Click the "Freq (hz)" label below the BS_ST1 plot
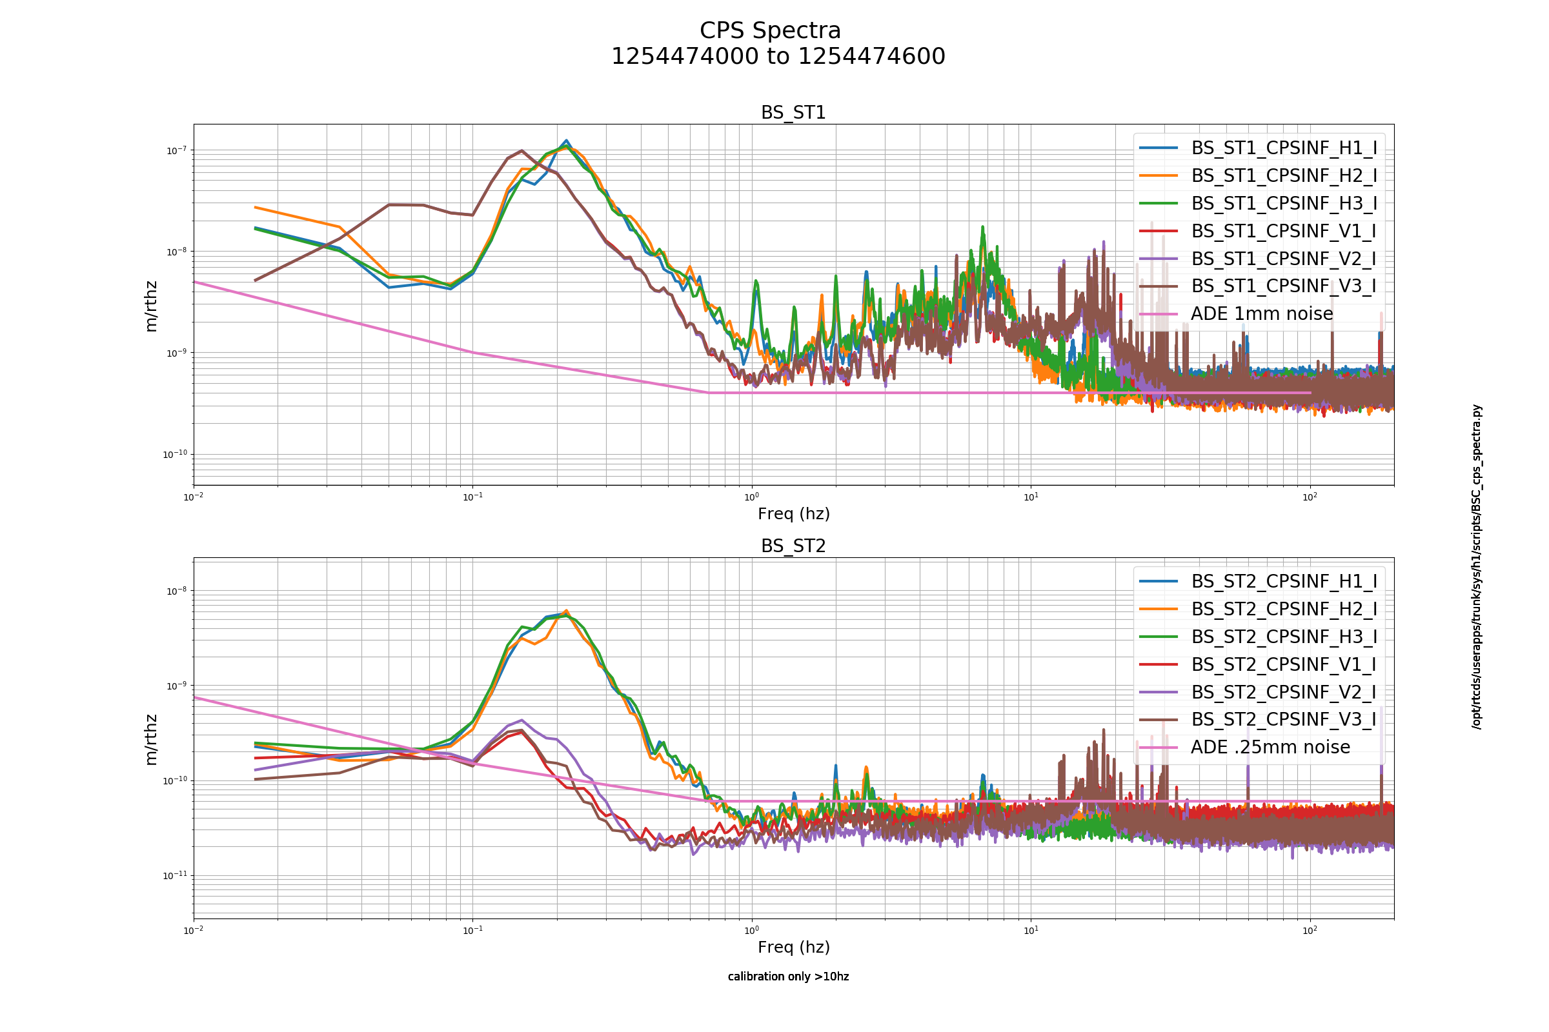This screenshot has height=1032, width=1549. click(794, 514)
